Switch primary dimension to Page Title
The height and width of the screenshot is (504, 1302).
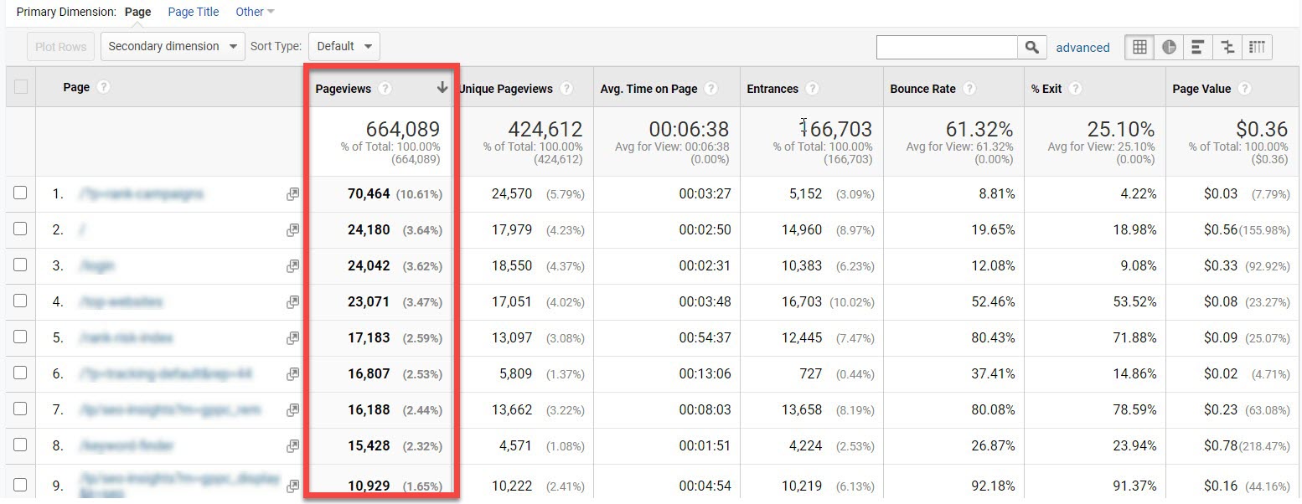(193, 12)
